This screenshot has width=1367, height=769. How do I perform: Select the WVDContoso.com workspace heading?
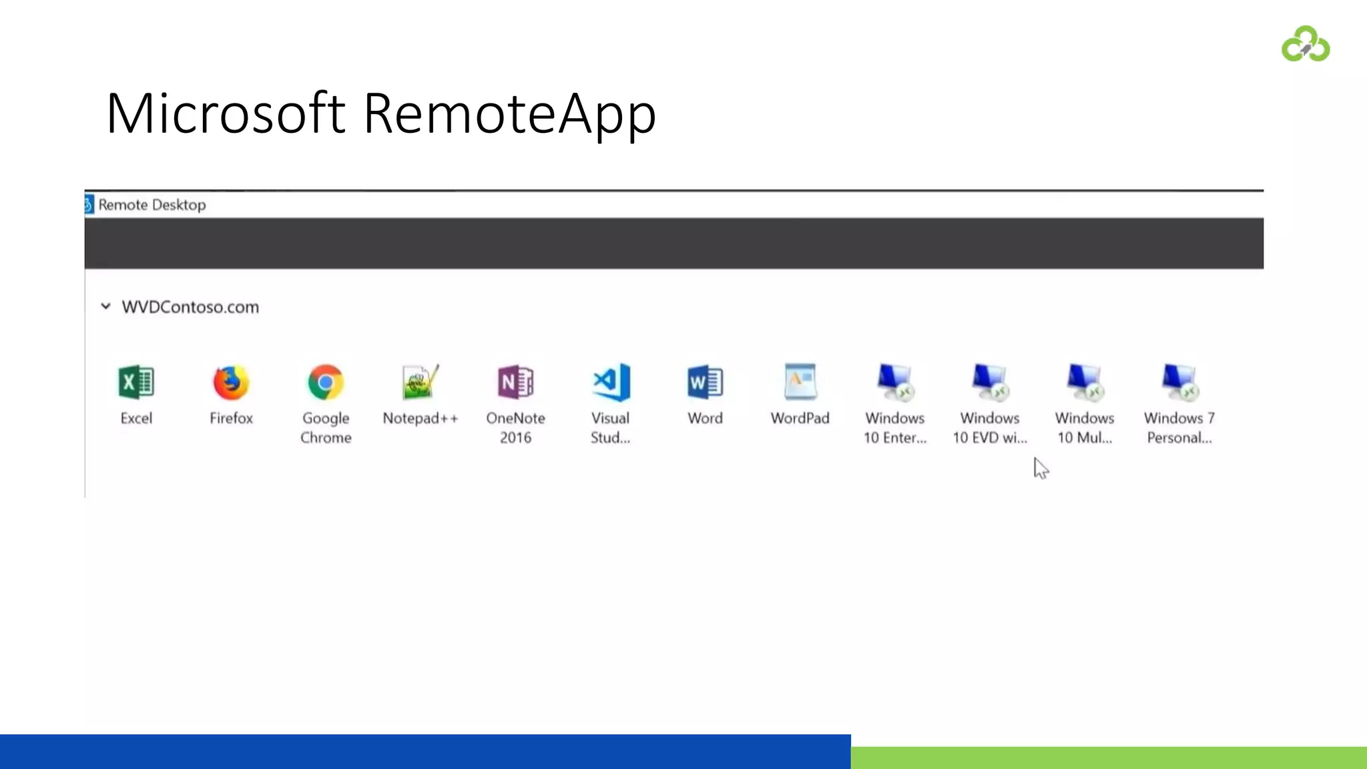190,307
